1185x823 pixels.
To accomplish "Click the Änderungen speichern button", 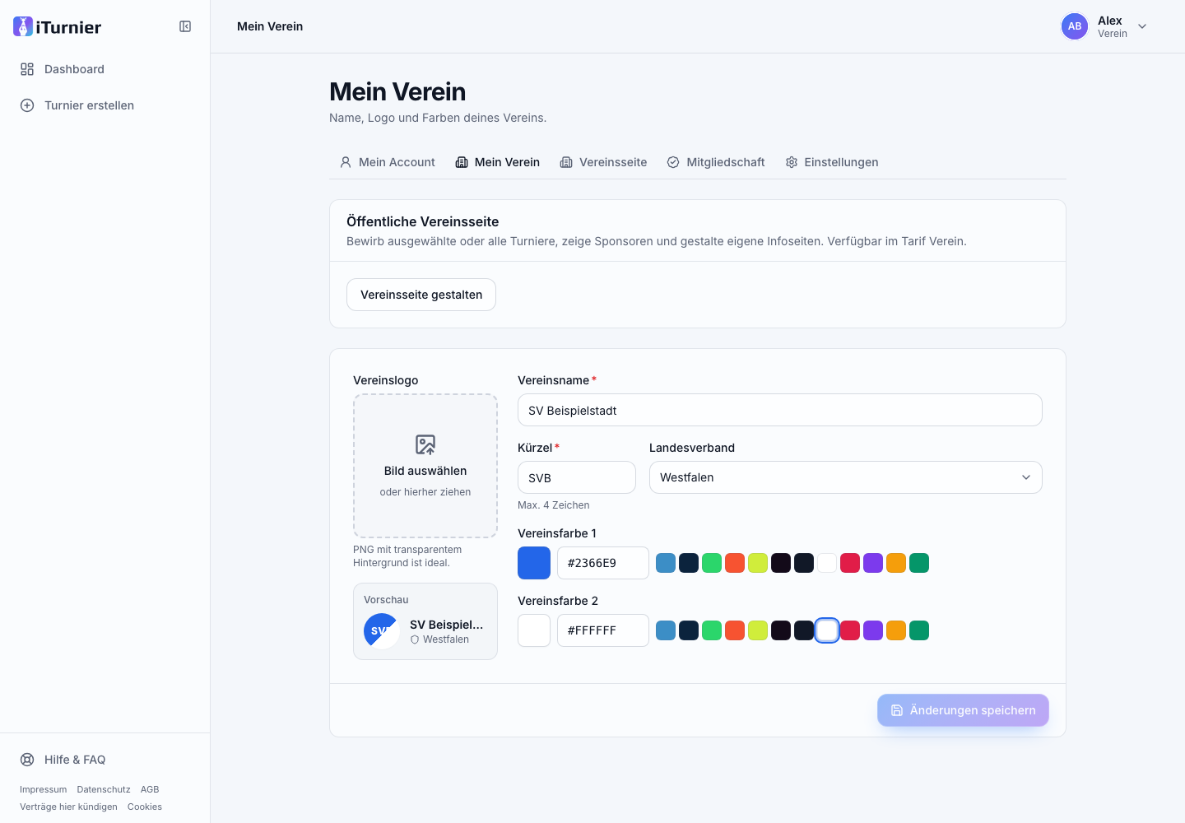I will [x=963, y=710].
